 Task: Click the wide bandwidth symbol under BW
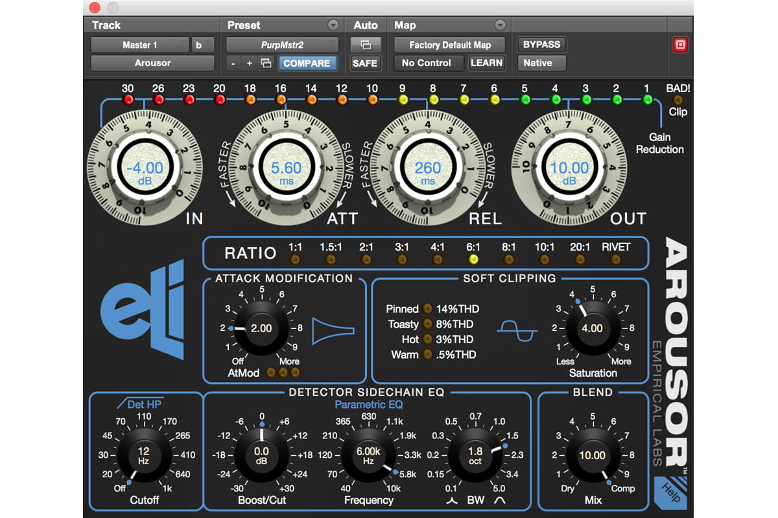[x=499, y=501]
